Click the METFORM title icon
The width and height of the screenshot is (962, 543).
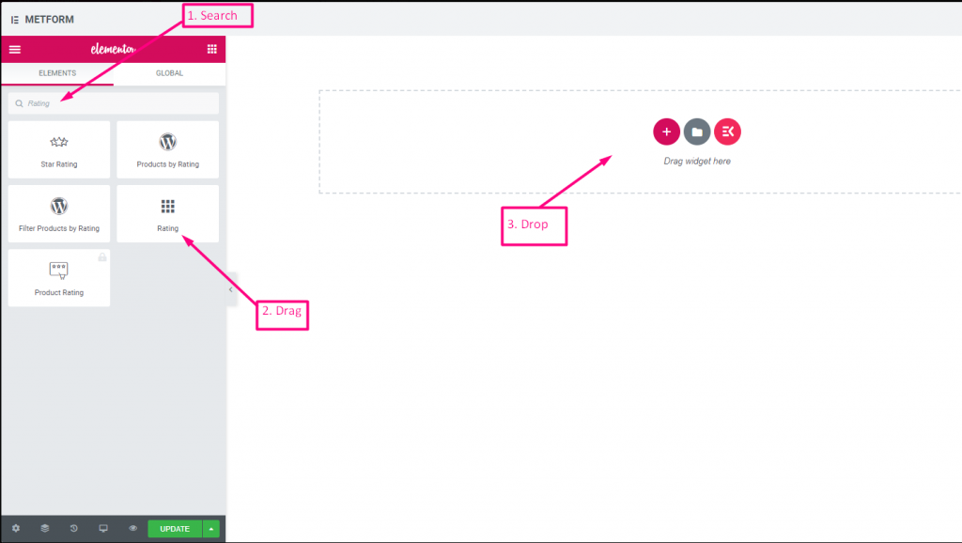pos(15,20)
